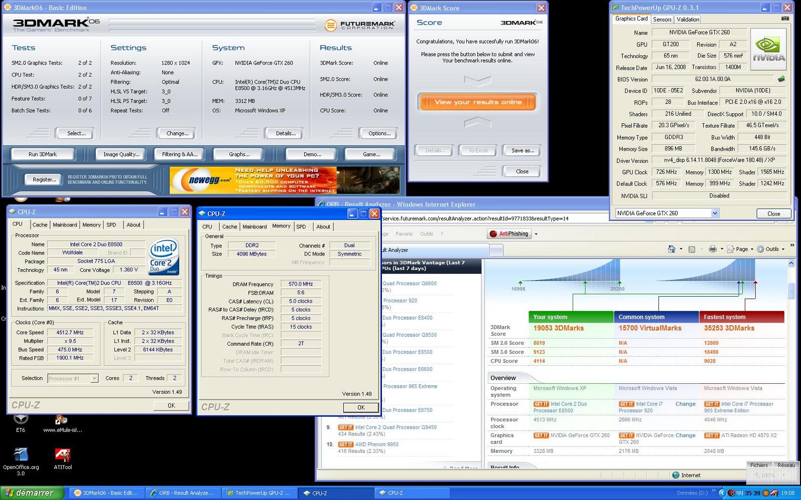Click the Save as button in 3DMark Score

[522, 150]
